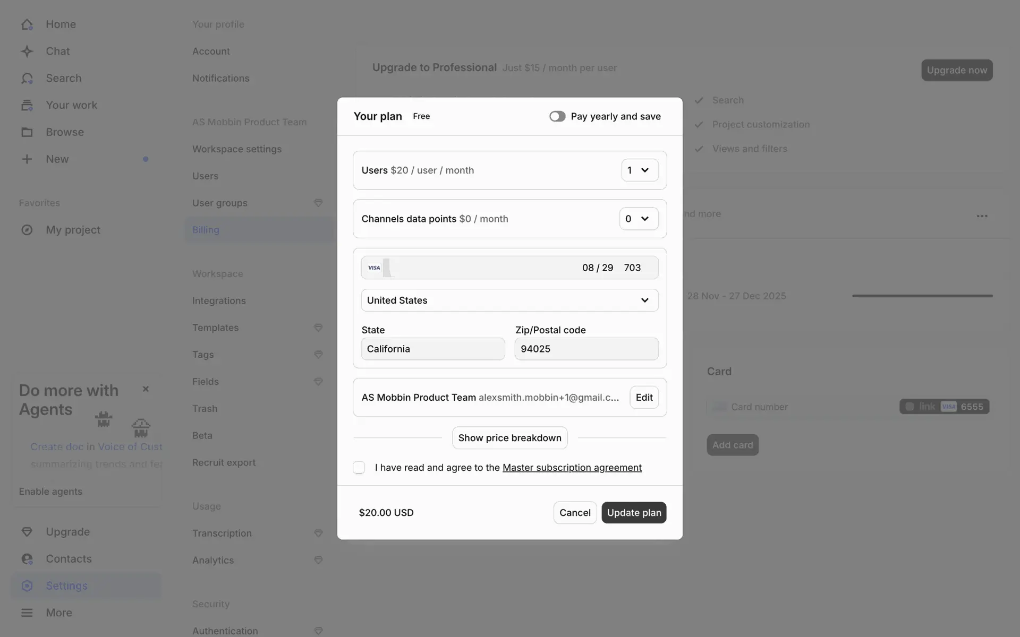Click the Search magnifier icon in sidebar
Viewport: 1020px width, 637px height.
click(27, 79)
